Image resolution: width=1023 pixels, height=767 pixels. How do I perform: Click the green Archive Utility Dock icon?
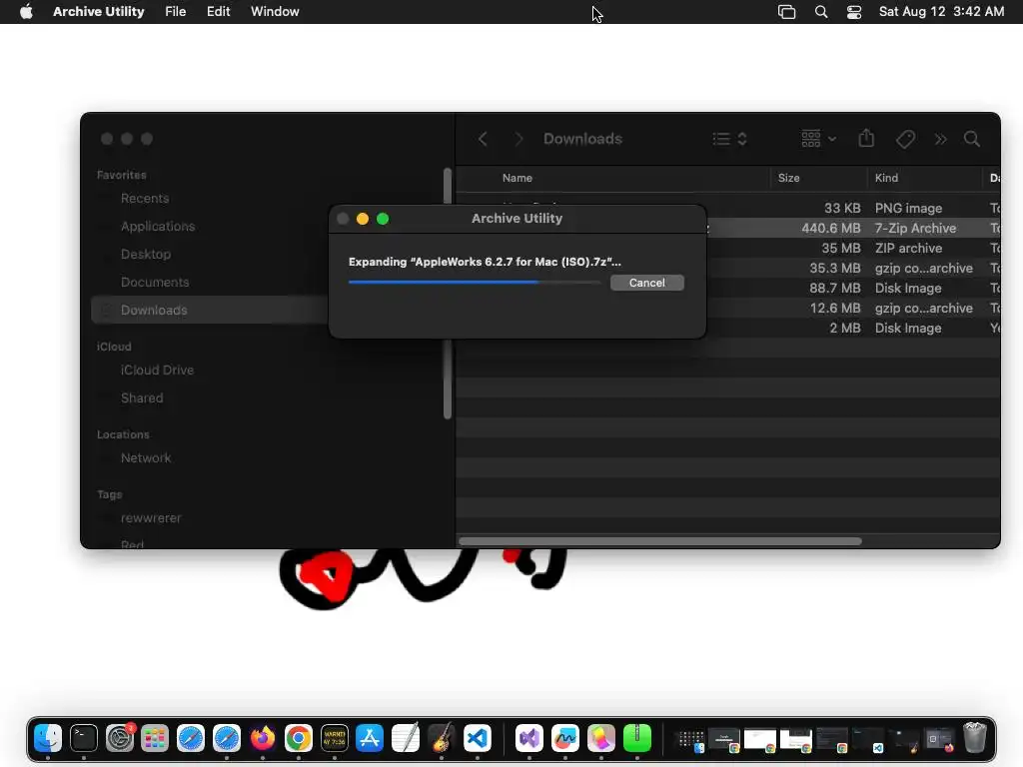point(636,738)
